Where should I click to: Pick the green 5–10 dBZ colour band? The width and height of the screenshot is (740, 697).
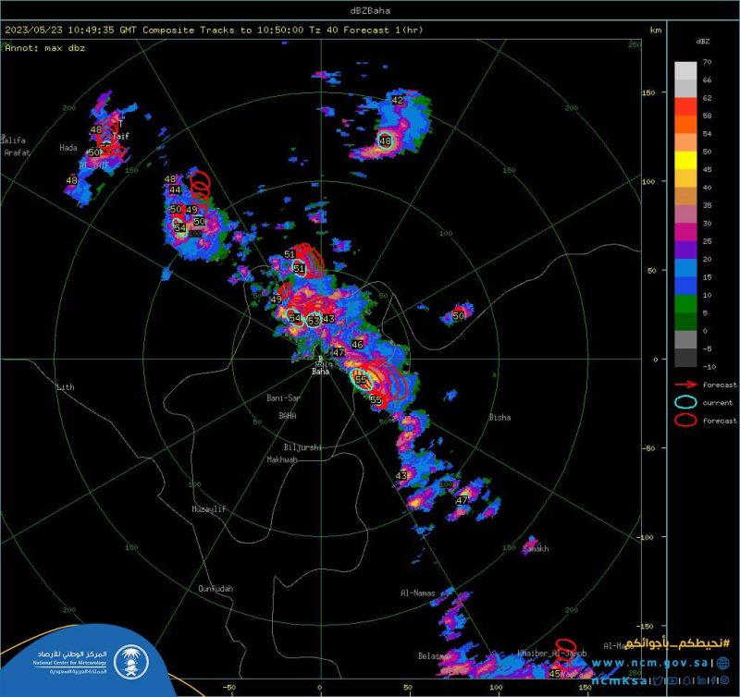[685, 303]
